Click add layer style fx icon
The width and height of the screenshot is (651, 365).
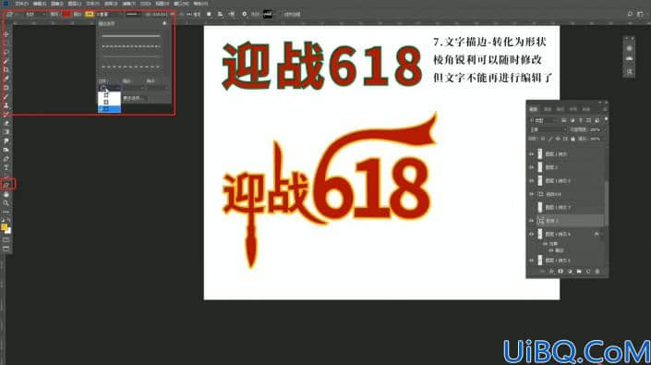point(551,272)
